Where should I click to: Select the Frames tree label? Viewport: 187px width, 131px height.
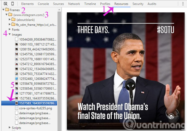pyautogui.click(x=15, y=10)
